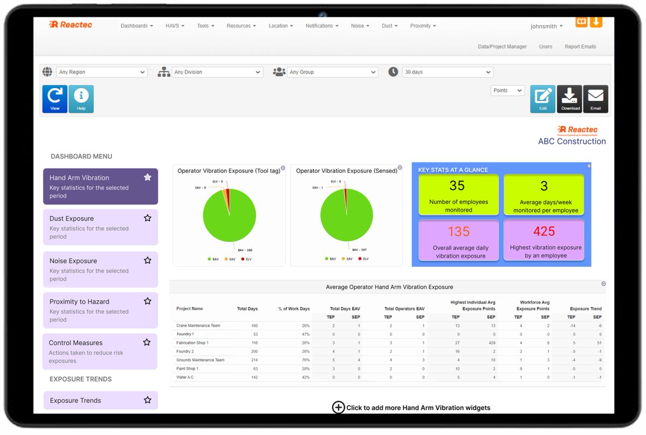The width and height of the screenshot is (646, 435).
Task: Click the plus add widgets icon
Action: [338, 408]
